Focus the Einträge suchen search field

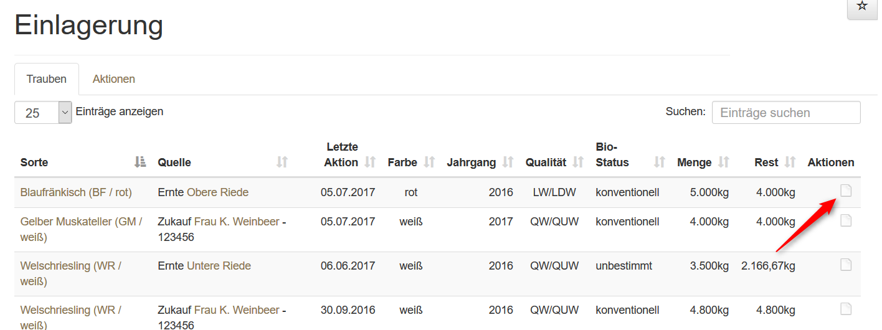coord(785,113)
